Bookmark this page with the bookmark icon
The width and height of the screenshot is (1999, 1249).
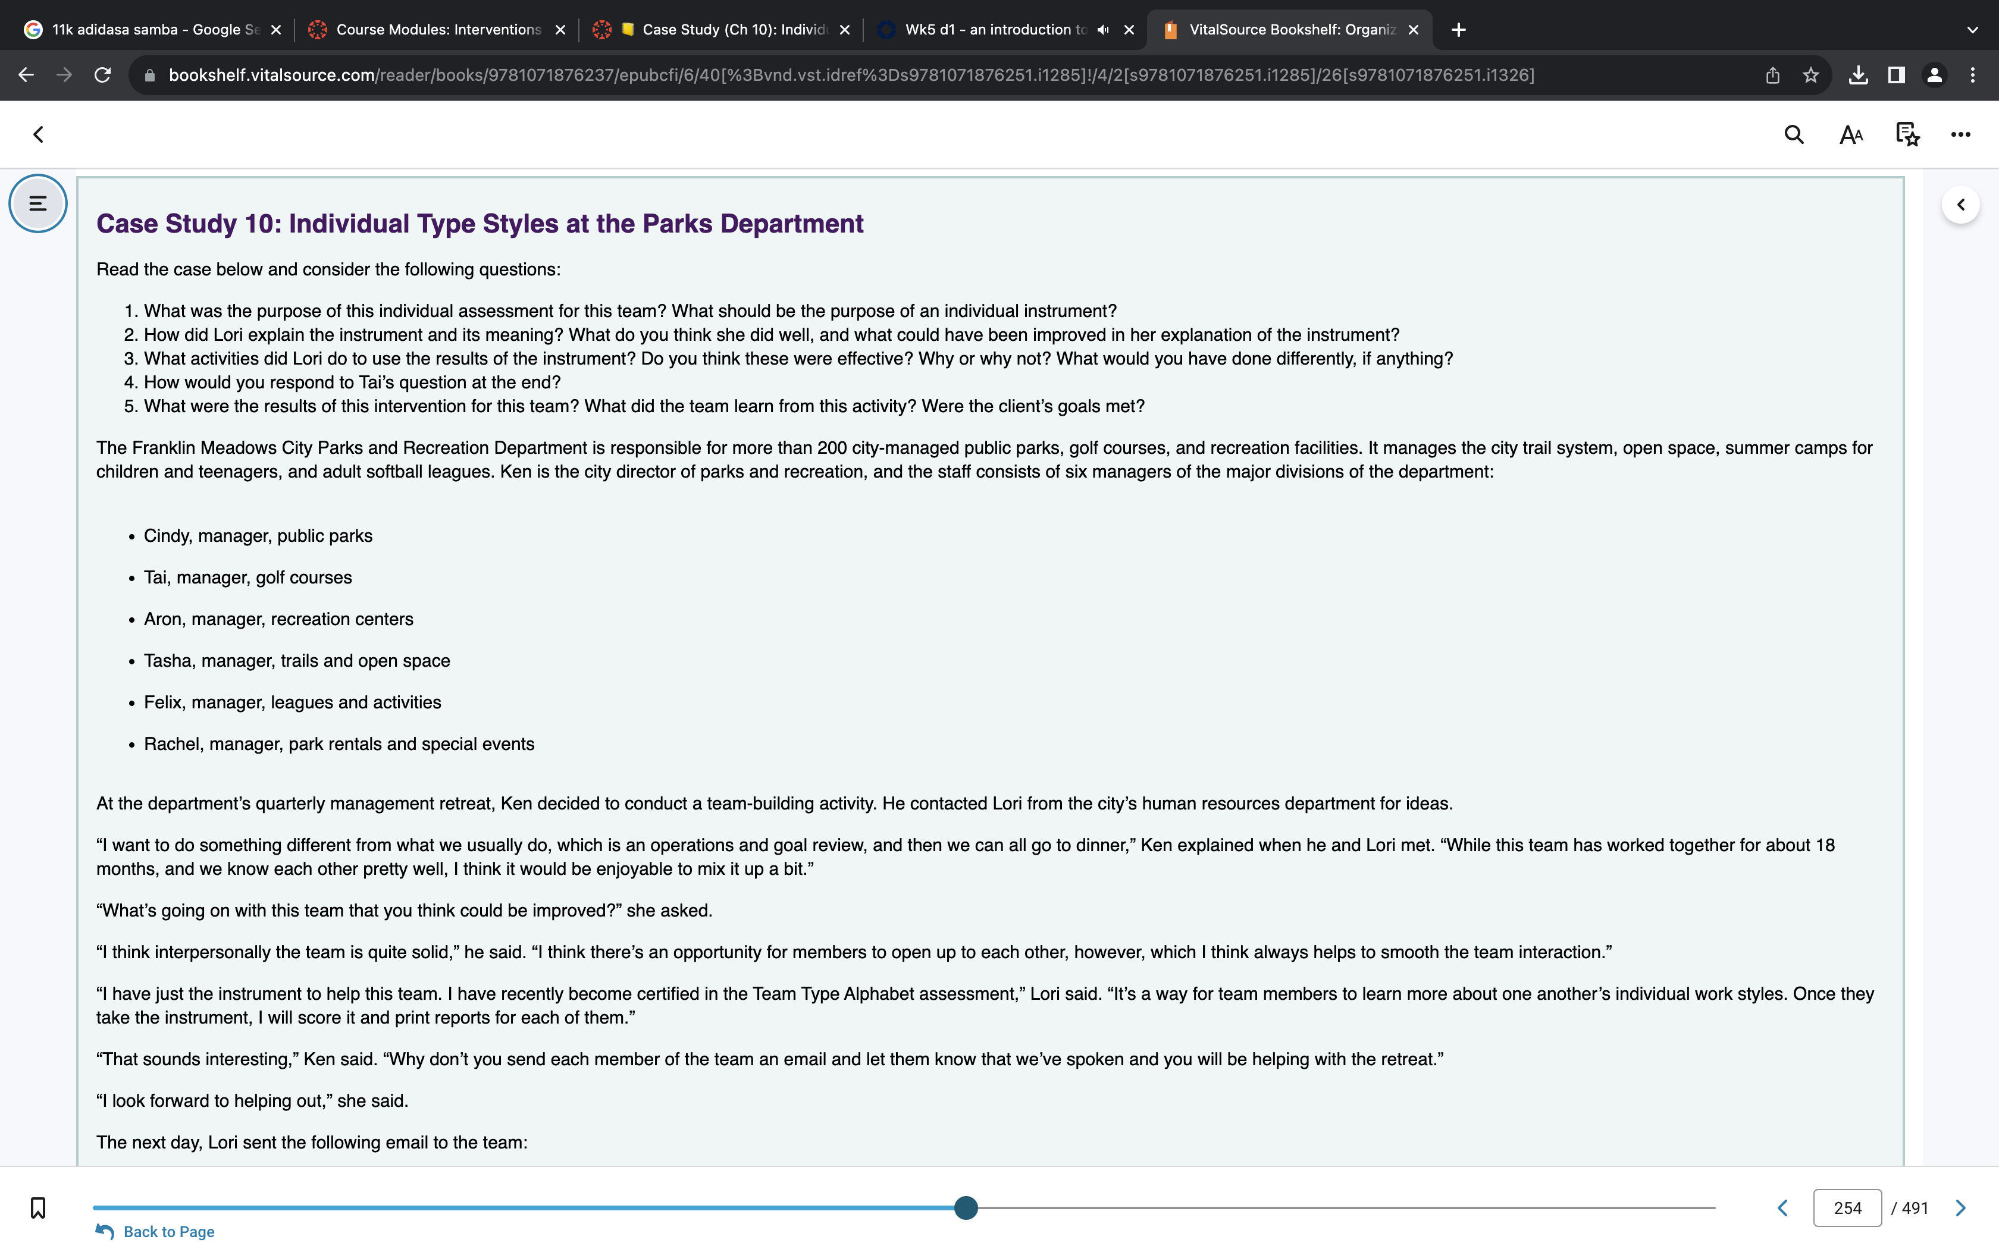[38, 1208]
